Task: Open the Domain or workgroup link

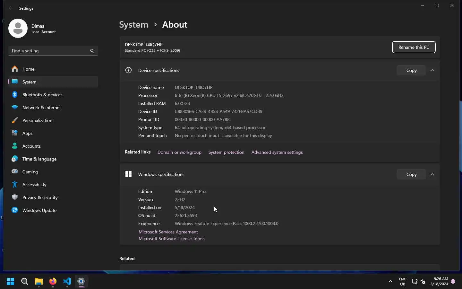Action: click(x=179, y=152)
